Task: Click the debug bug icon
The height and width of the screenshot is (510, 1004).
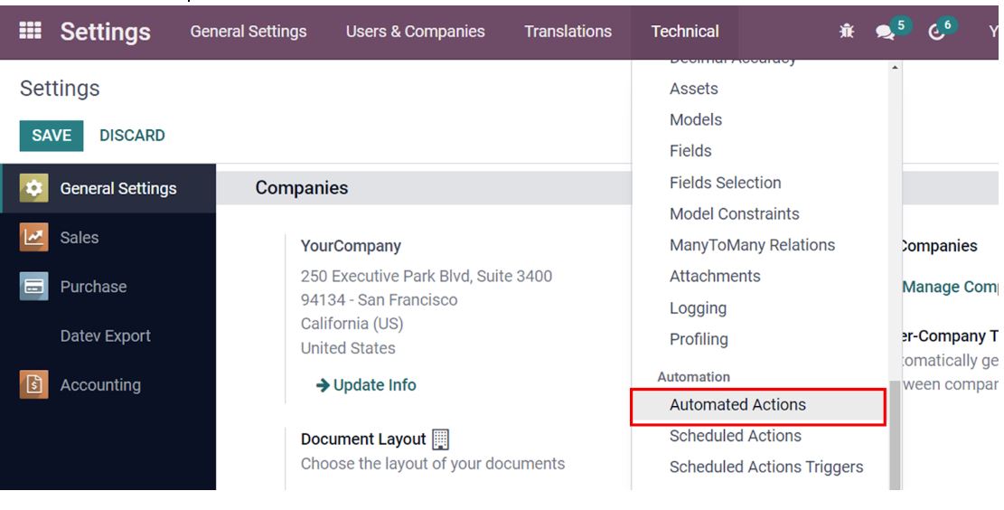Action: coord(847,32)
